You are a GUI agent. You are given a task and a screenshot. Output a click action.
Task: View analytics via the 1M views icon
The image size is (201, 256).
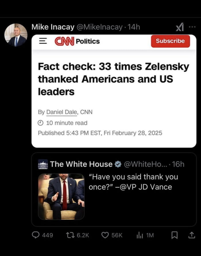click(x=140, y=235)
